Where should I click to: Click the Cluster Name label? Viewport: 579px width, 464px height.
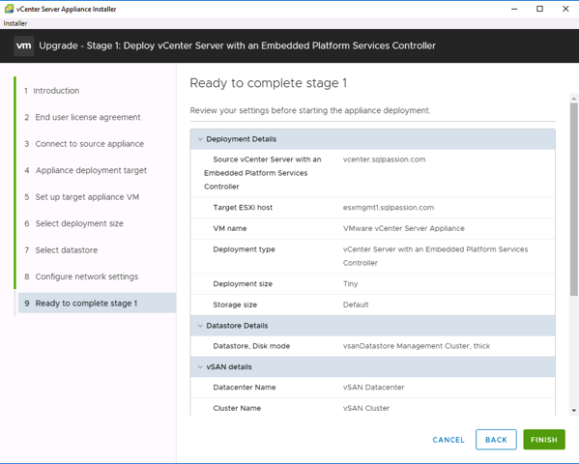coord(237,408)
